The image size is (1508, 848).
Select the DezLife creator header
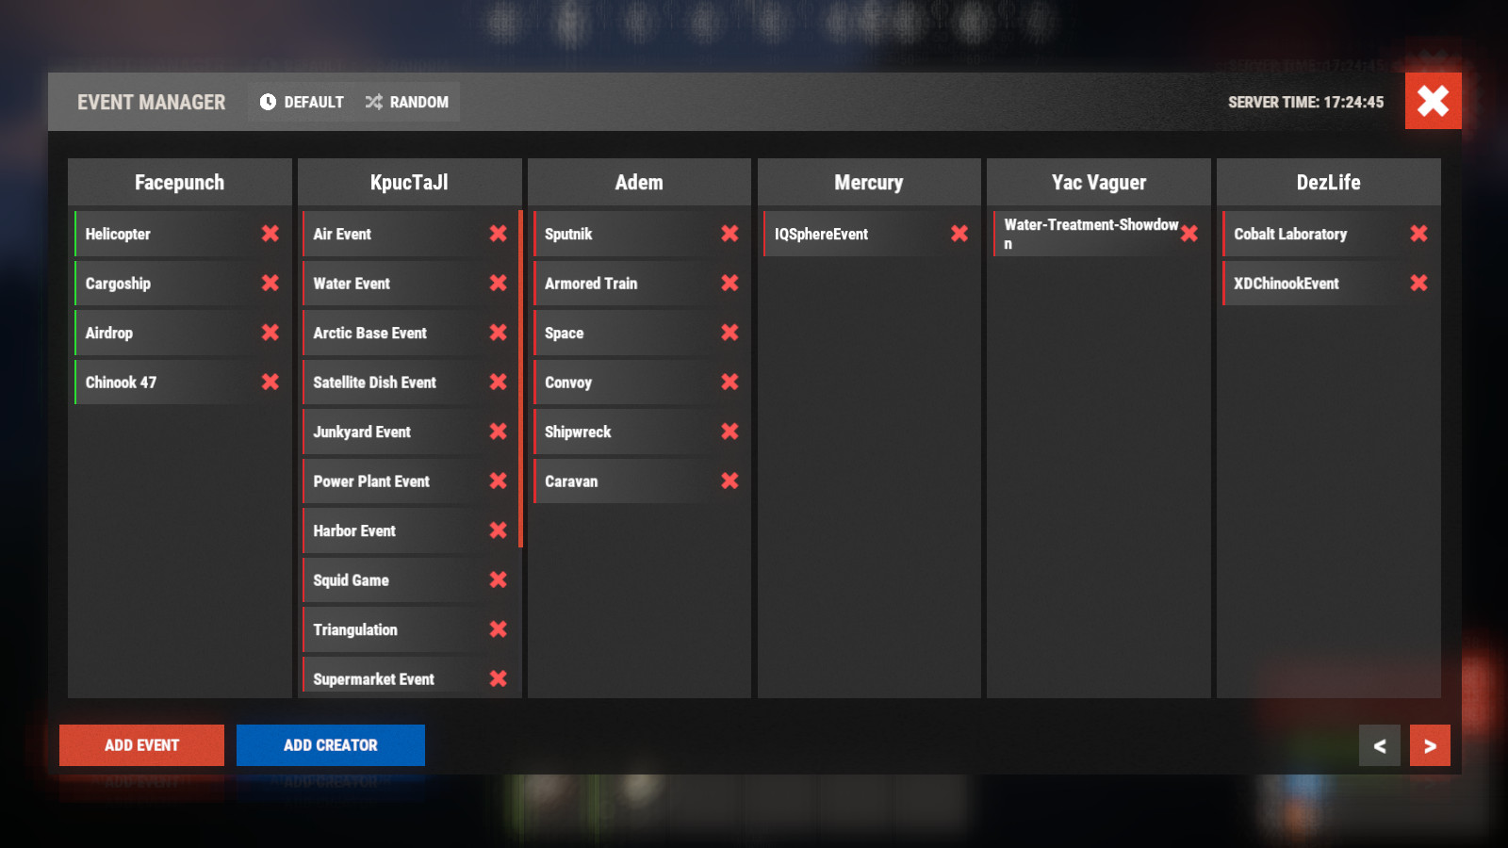pyautogui.click(x=1328, y=183)
